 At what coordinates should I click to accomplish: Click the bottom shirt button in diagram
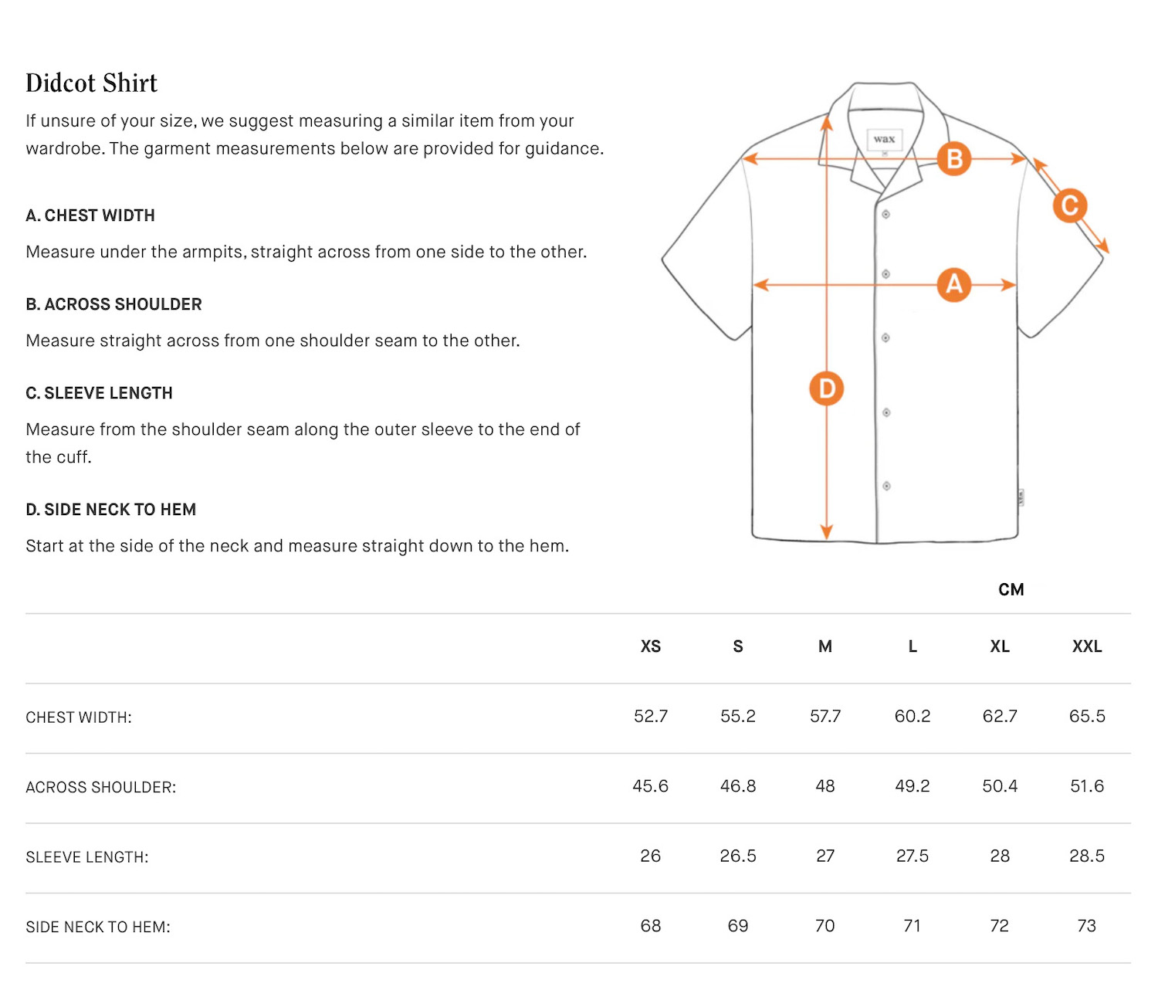(886, 486)
